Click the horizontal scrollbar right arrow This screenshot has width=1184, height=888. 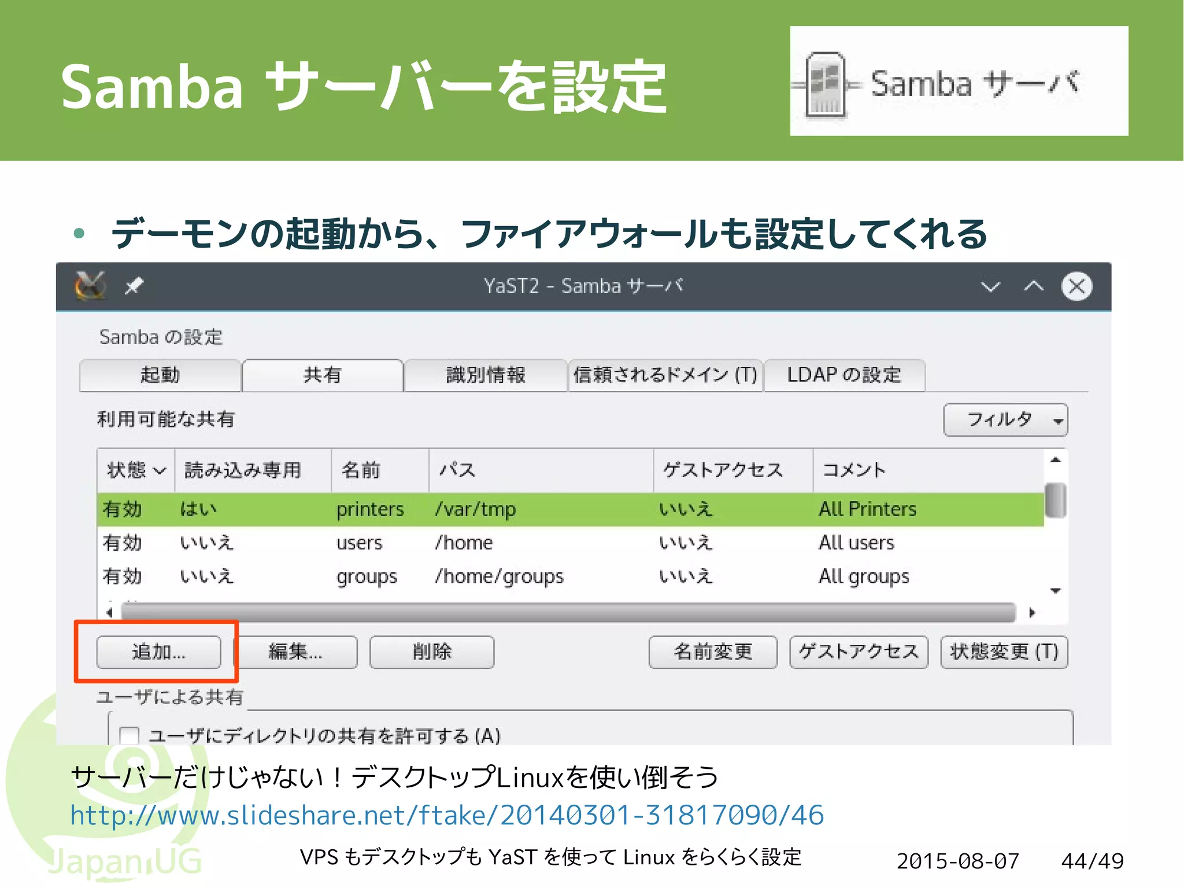pyautogui.click(x=1032, y=612)
